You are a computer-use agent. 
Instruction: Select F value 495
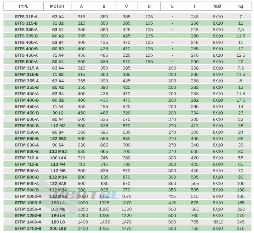pyautogui.click(x=194, y=139)
